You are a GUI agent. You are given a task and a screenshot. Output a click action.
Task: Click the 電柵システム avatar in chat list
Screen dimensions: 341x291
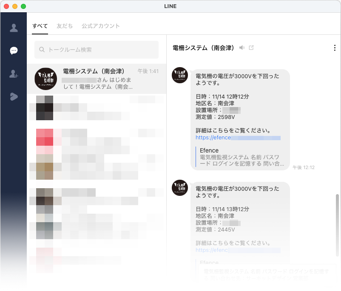(x=45, y=79)
